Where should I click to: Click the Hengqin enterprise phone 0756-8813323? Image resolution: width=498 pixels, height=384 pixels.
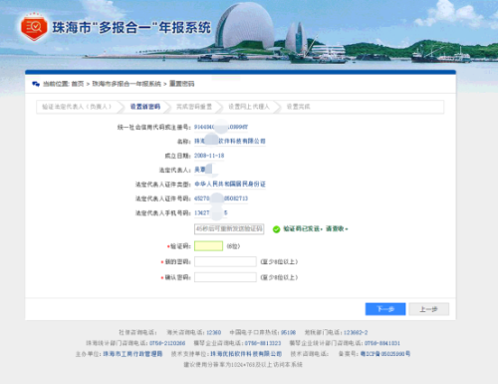(x=263, y=343)
